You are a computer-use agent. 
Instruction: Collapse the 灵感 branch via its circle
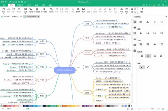(x=93, y=24)
